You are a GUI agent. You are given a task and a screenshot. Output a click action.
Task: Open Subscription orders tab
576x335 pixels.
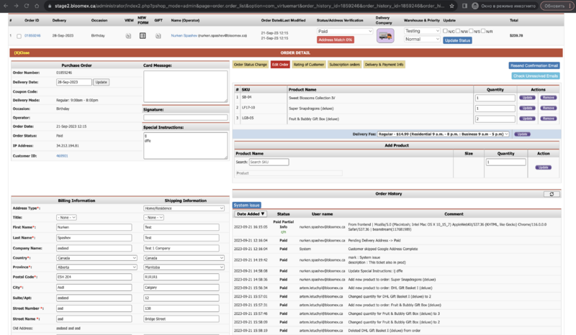[x=345, y=65]
